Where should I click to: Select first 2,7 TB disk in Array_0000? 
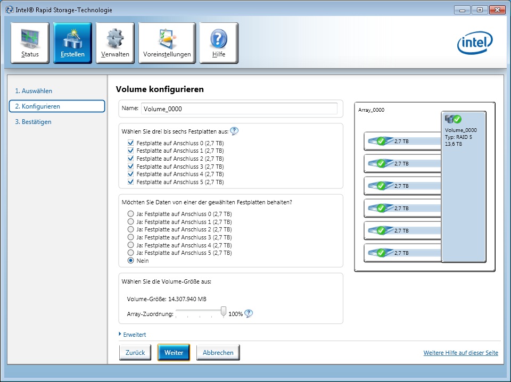pos(402,142)
